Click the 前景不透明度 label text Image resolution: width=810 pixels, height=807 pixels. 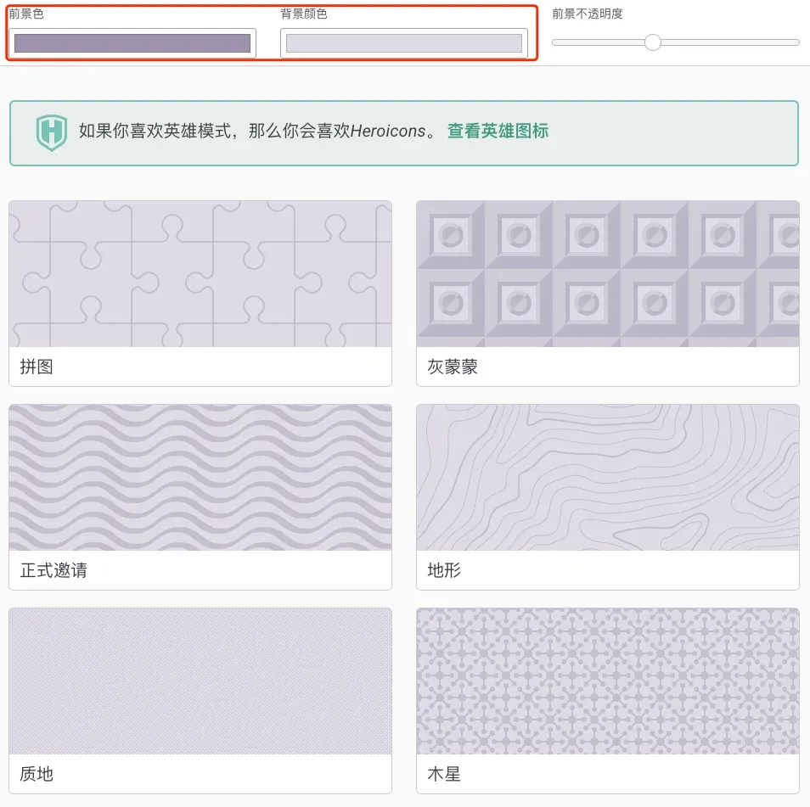click(x=588, y=14)
